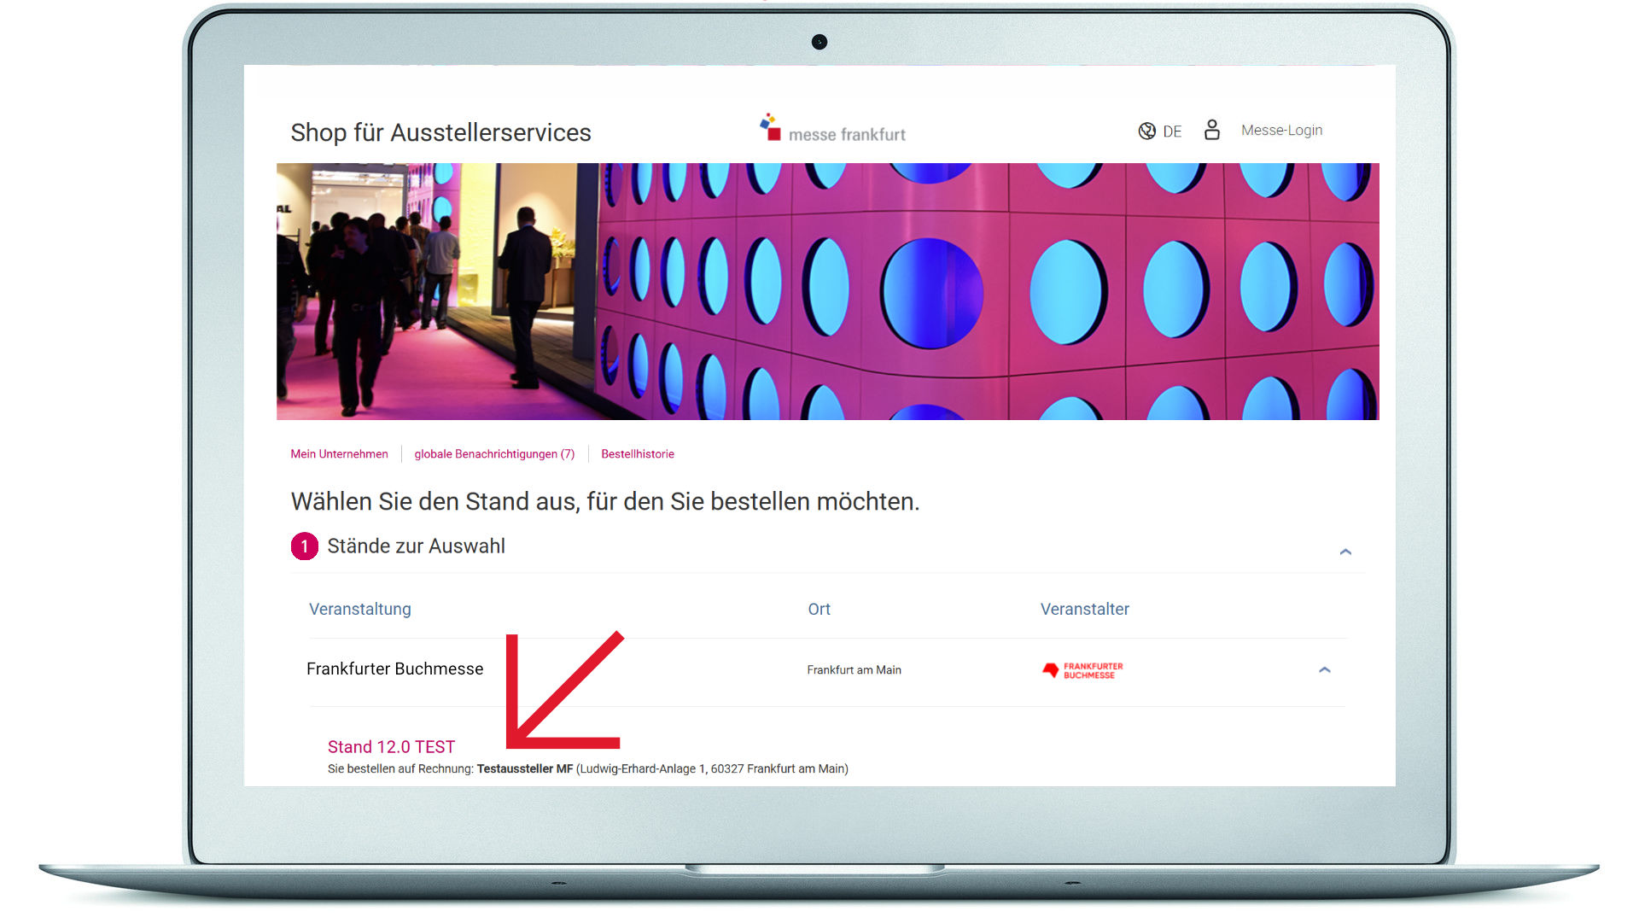Image resolution: width=1639 pixels, height=917 pixels.
Task: Click the Veranstaltung column header
Action: click(x=359, y=609)
